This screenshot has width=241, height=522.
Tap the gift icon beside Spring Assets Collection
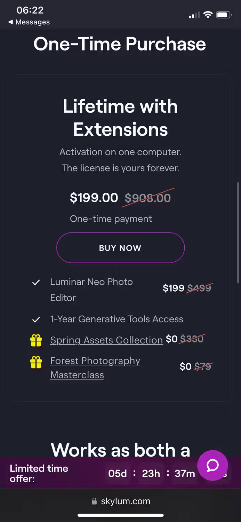(x=36, y=340)
